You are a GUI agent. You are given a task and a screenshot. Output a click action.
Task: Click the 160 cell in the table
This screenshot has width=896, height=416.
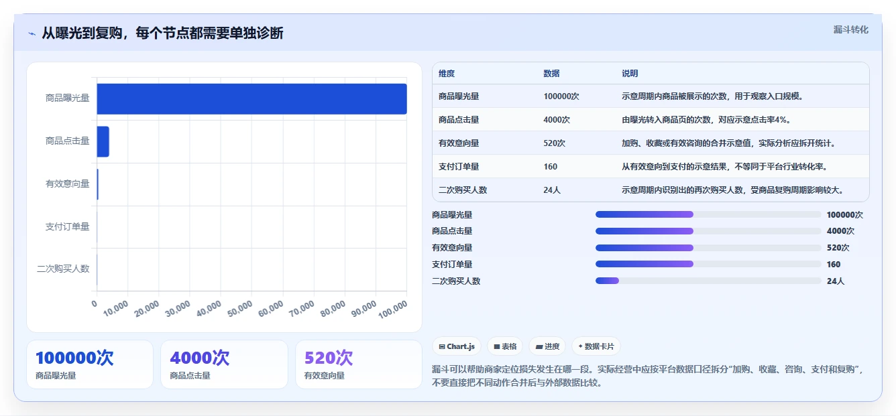coord(550,167)
